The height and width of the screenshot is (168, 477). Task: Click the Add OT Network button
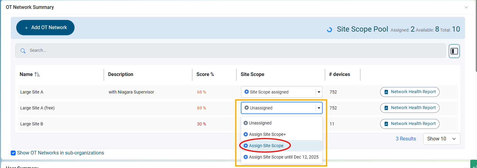point(45,28)
